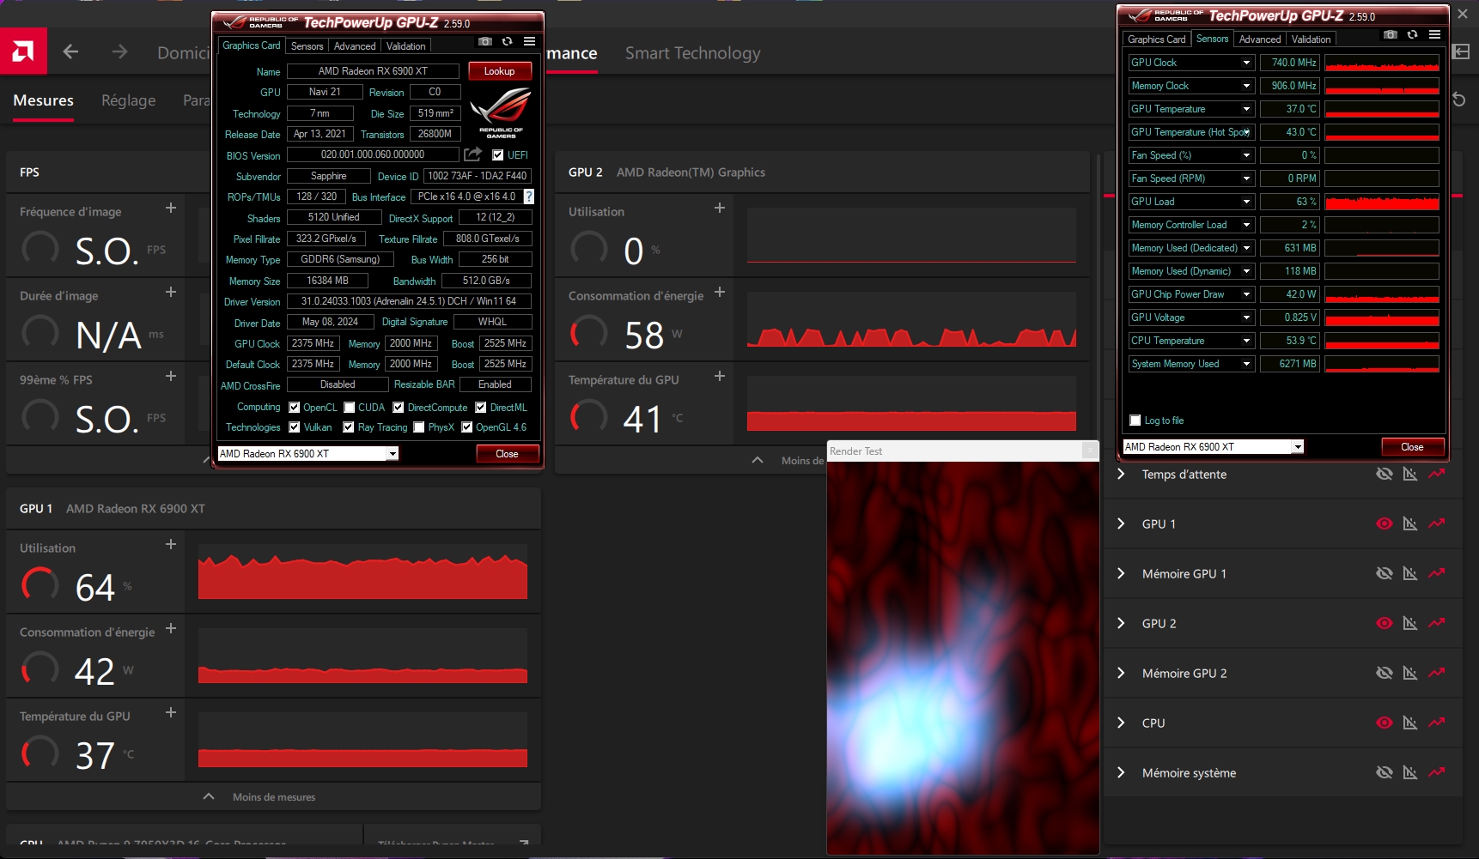Click the GPU Load sensor graph
The width and height of the screenshot is (1479, 859).
pos(1381,202)
